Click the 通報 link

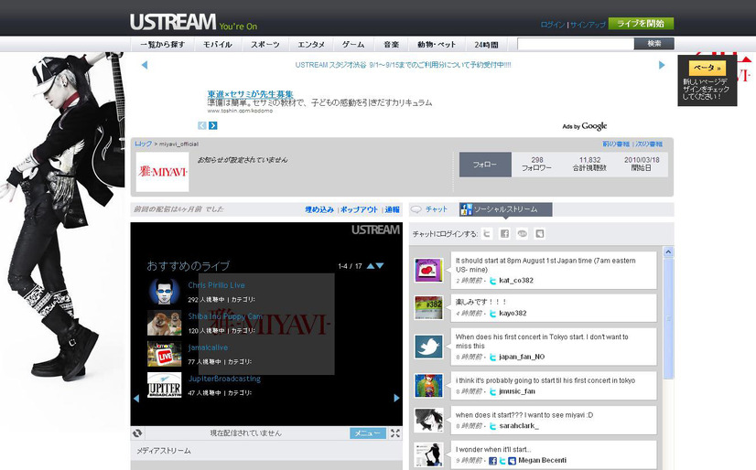[392, 209]
